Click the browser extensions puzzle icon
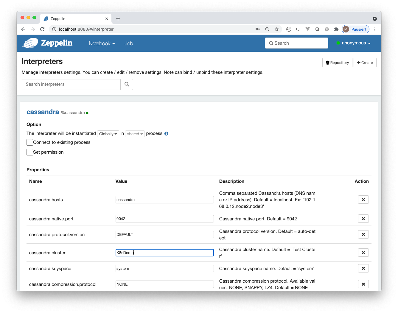 (x=336, y=29)
